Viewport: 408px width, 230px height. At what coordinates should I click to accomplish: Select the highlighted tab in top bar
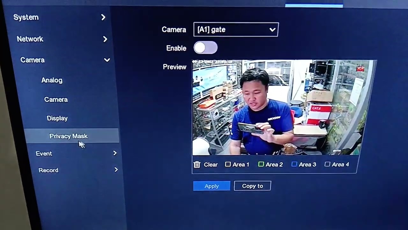click(314, 5)
